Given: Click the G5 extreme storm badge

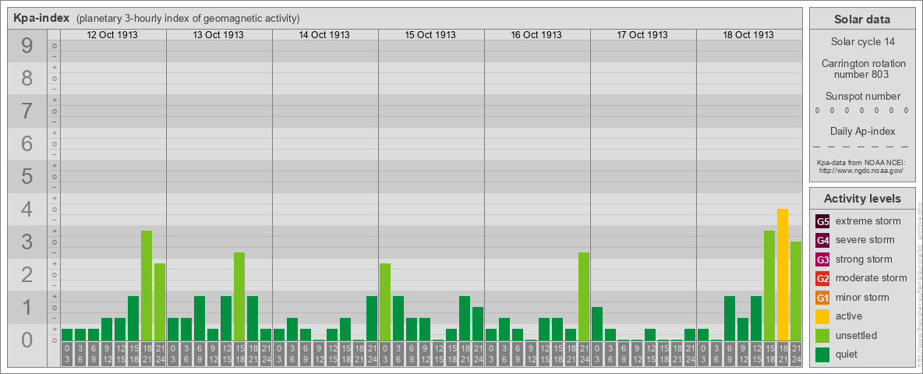Looking at the screenshot, I should click(x=822, y=221).
